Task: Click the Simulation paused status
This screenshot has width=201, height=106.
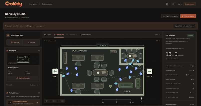Action: click(50, 41)
